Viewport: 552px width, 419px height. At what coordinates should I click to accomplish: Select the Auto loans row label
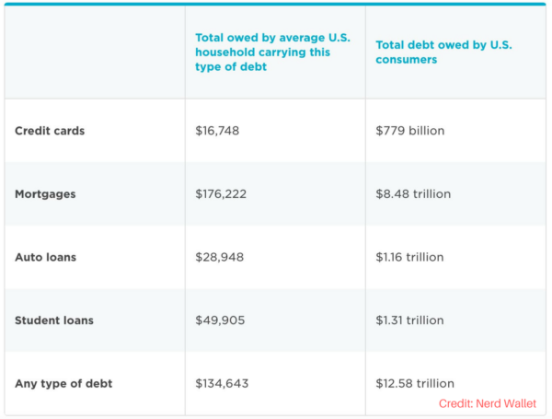tap(46, 257)
